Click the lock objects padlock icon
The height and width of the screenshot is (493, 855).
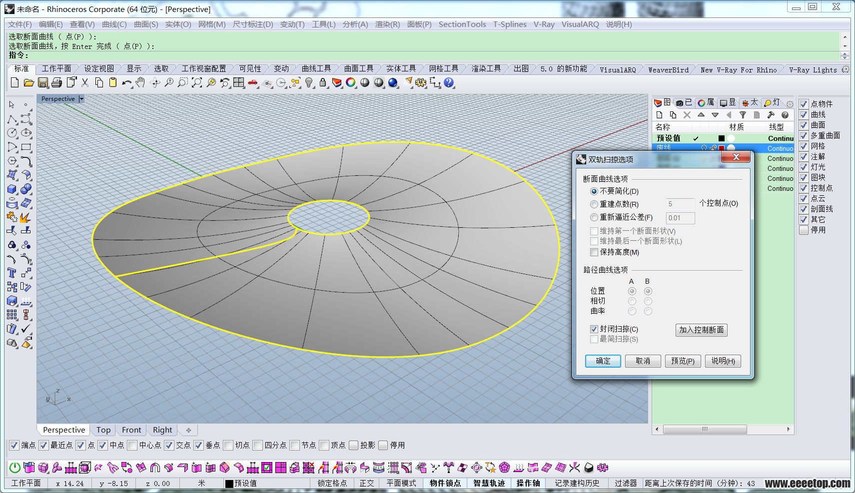(323, 82)
